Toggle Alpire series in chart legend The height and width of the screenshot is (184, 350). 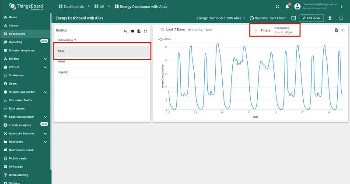(165, 39)
